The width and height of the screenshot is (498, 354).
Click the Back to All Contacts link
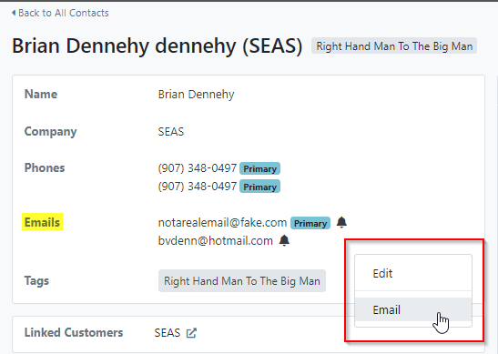click(60, 13)
